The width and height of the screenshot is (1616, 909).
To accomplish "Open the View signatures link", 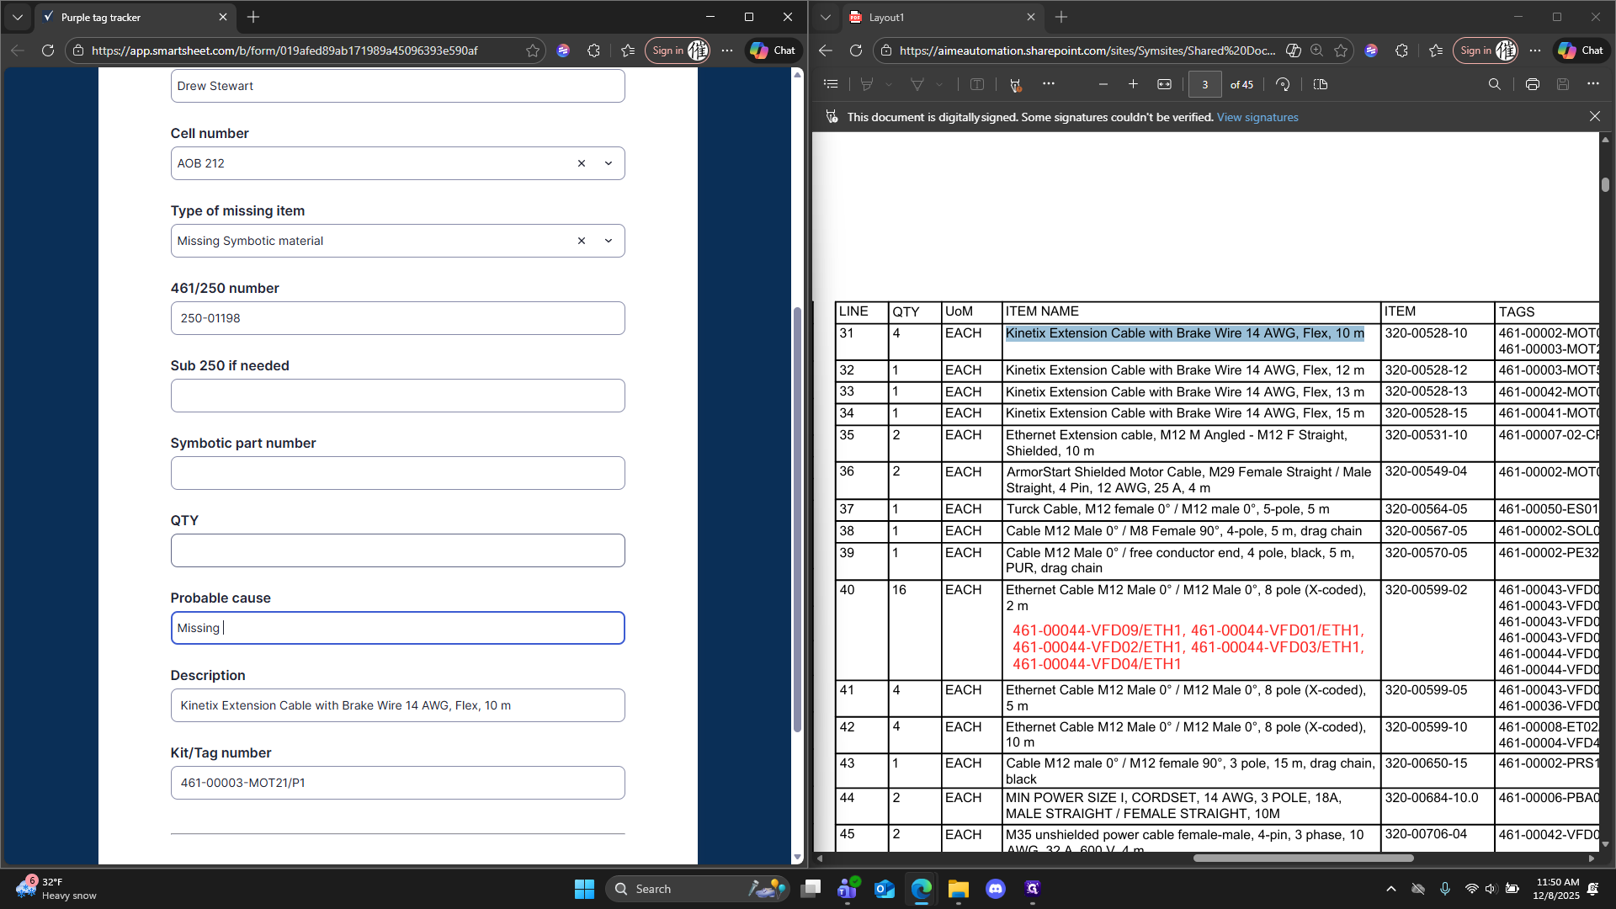I will click(x=1257, y=117).
